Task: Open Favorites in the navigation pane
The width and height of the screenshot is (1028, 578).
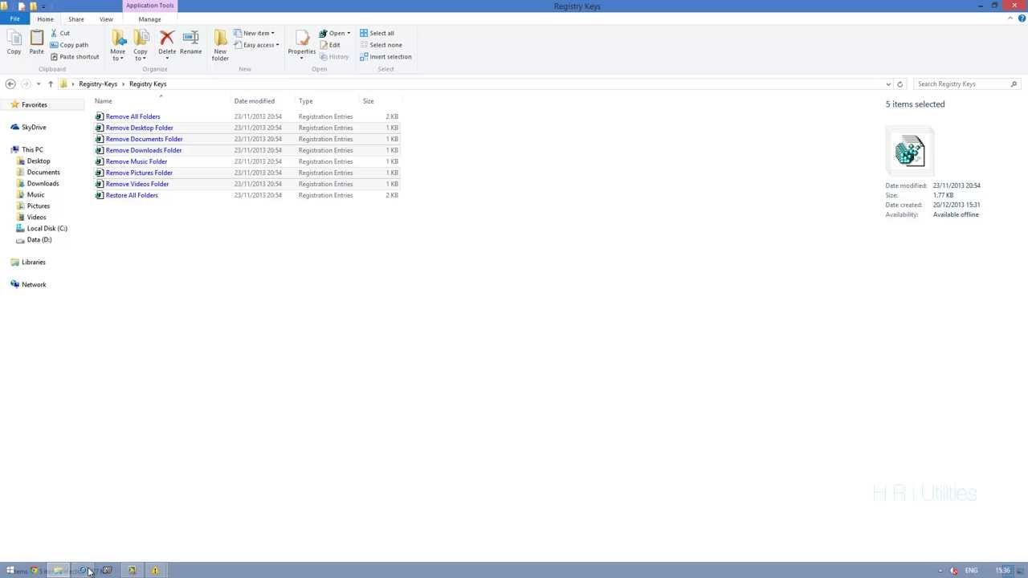Action: coord(34,105)
